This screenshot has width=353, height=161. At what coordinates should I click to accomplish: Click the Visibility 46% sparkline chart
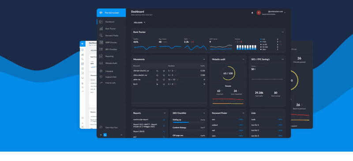pyautogui.click(x=145, y=48)
